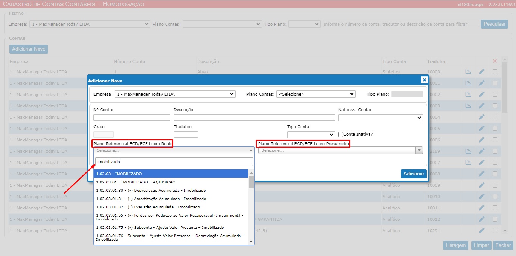Focus the Tradutor input field in dialog
This screenshot has width=516, height=256.
[x=186, y=134]
